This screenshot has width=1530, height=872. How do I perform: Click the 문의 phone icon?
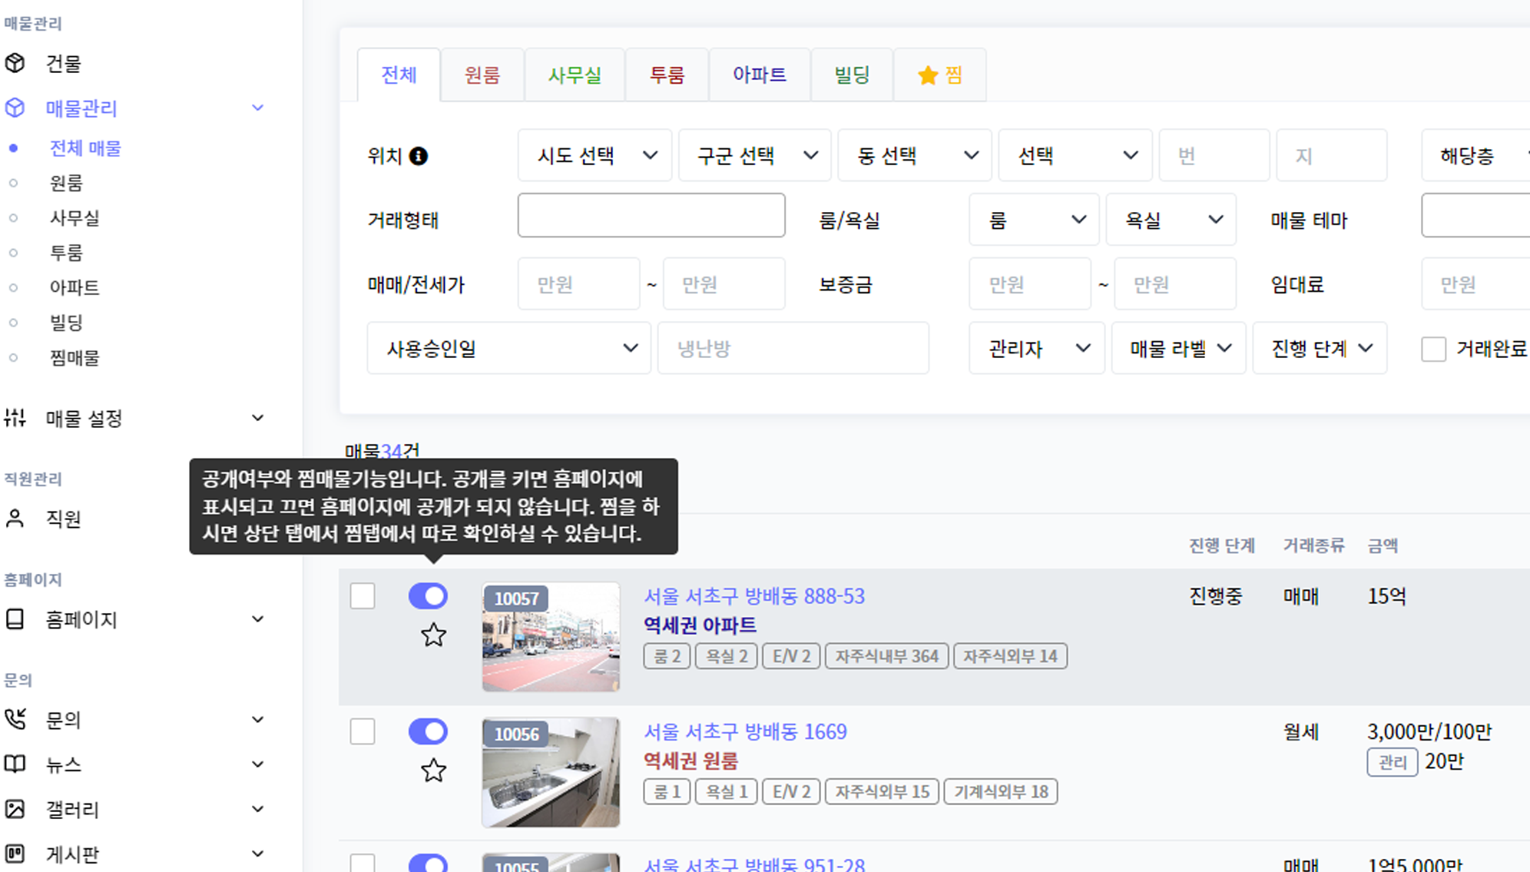tap(15, 720)
